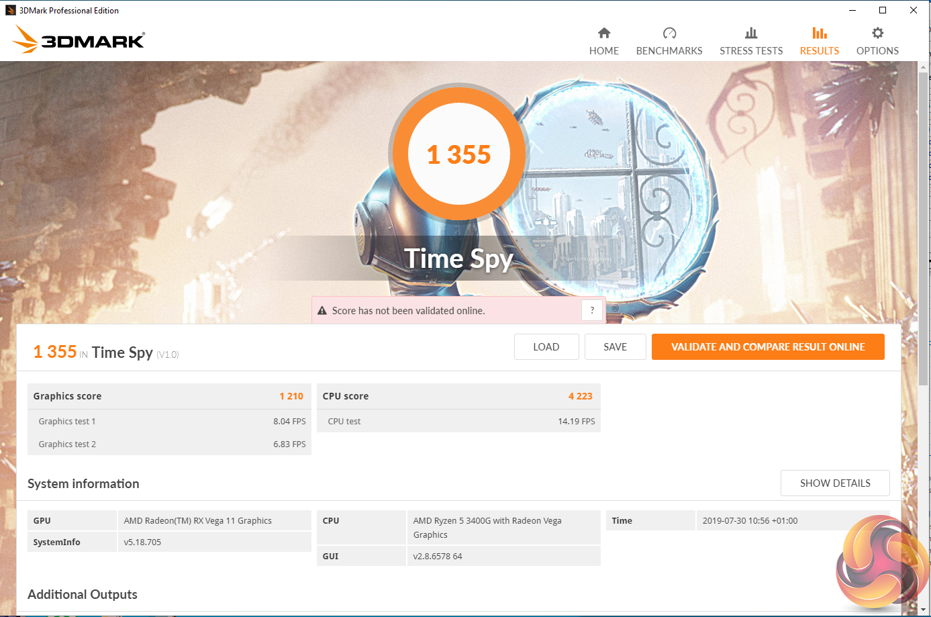Click the GUI label in System information
The width and height of the screenshot is (931, 617).
coord(330,557)
